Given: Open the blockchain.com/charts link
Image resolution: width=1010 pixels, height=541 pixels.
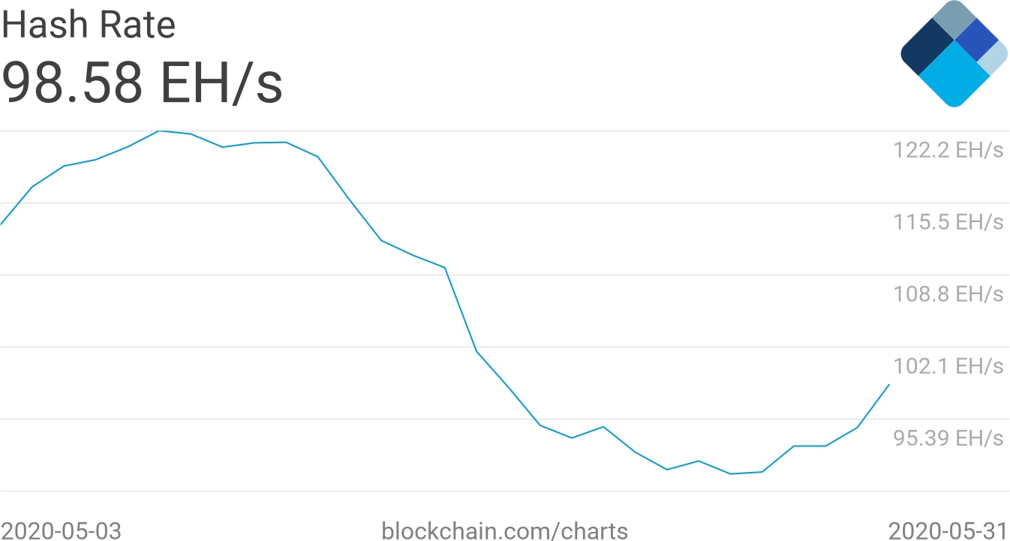Looking at the screenshot, I should [504, 530].
